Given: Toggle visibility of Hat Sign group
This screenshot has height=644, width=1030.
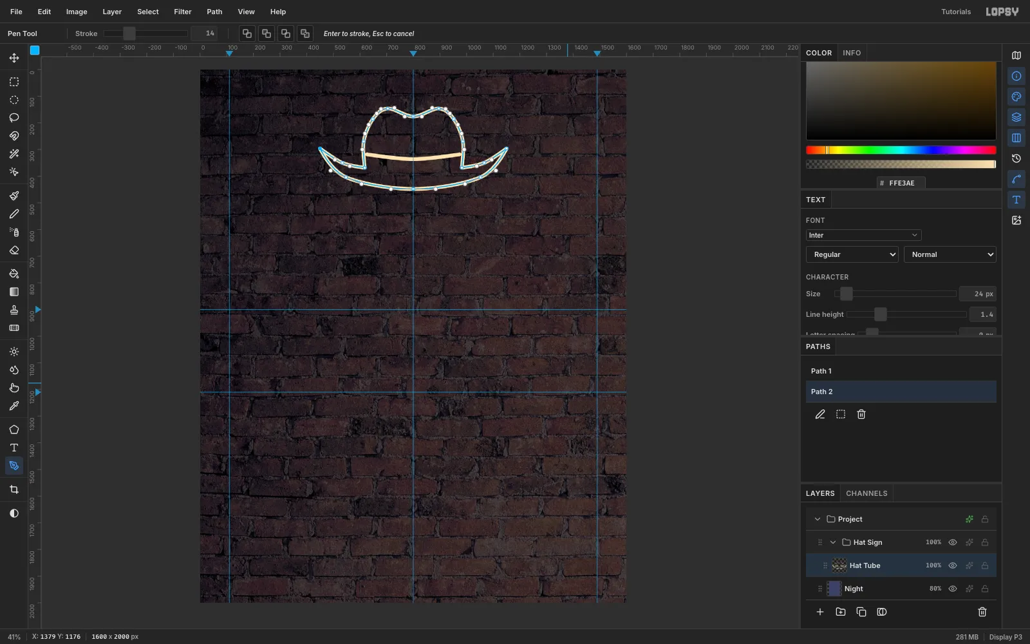Looking at the screenshot, I should coord(953,542).
